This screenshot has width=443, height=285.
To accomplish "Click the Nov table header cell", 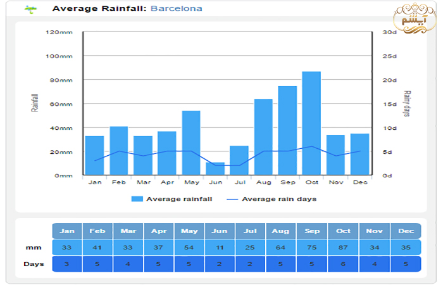I will (x=375, y=231).
